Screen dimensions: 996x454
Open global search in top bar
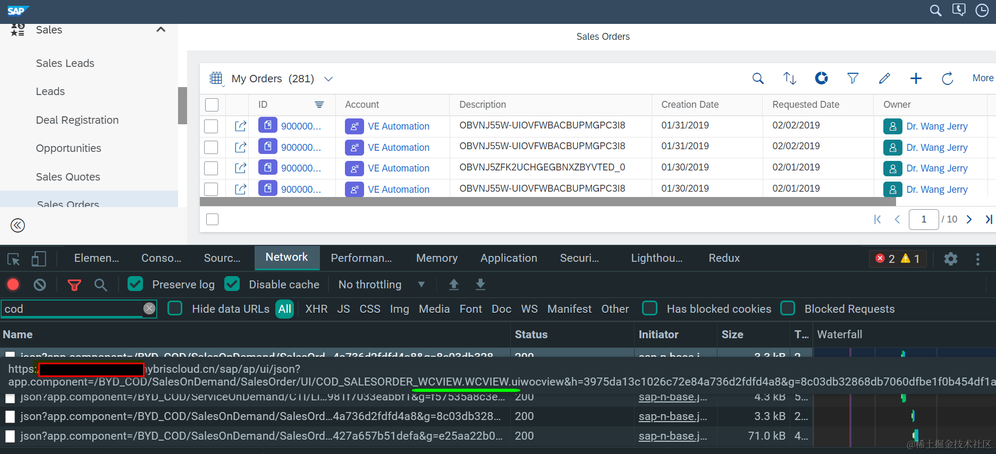pyautogui.click(x=935, y=11)
